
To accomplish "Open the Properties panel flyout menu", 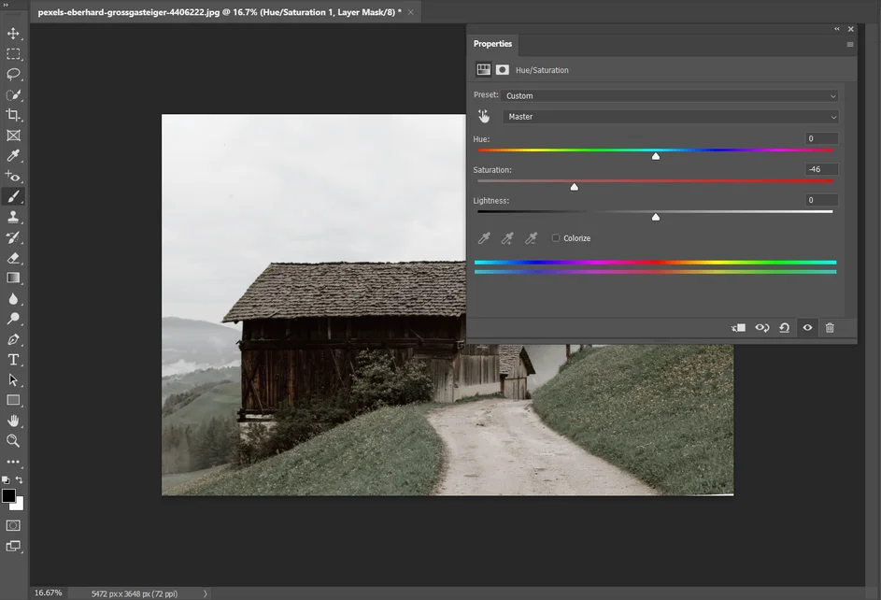I will coord(850,44).
